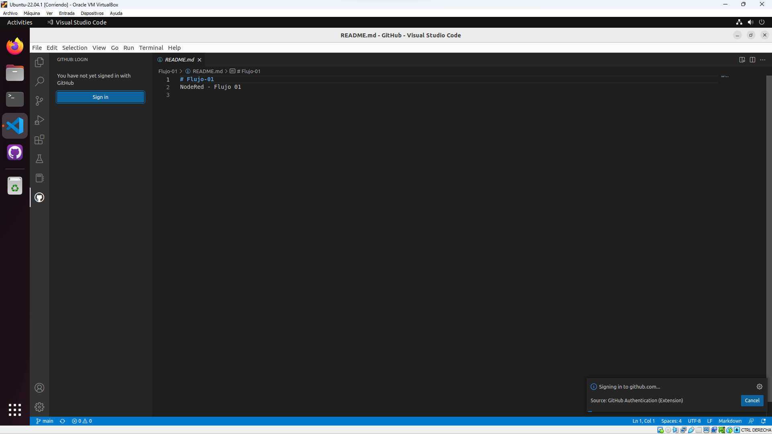Select main branch in status bar
772x434 pixels.
45,421
